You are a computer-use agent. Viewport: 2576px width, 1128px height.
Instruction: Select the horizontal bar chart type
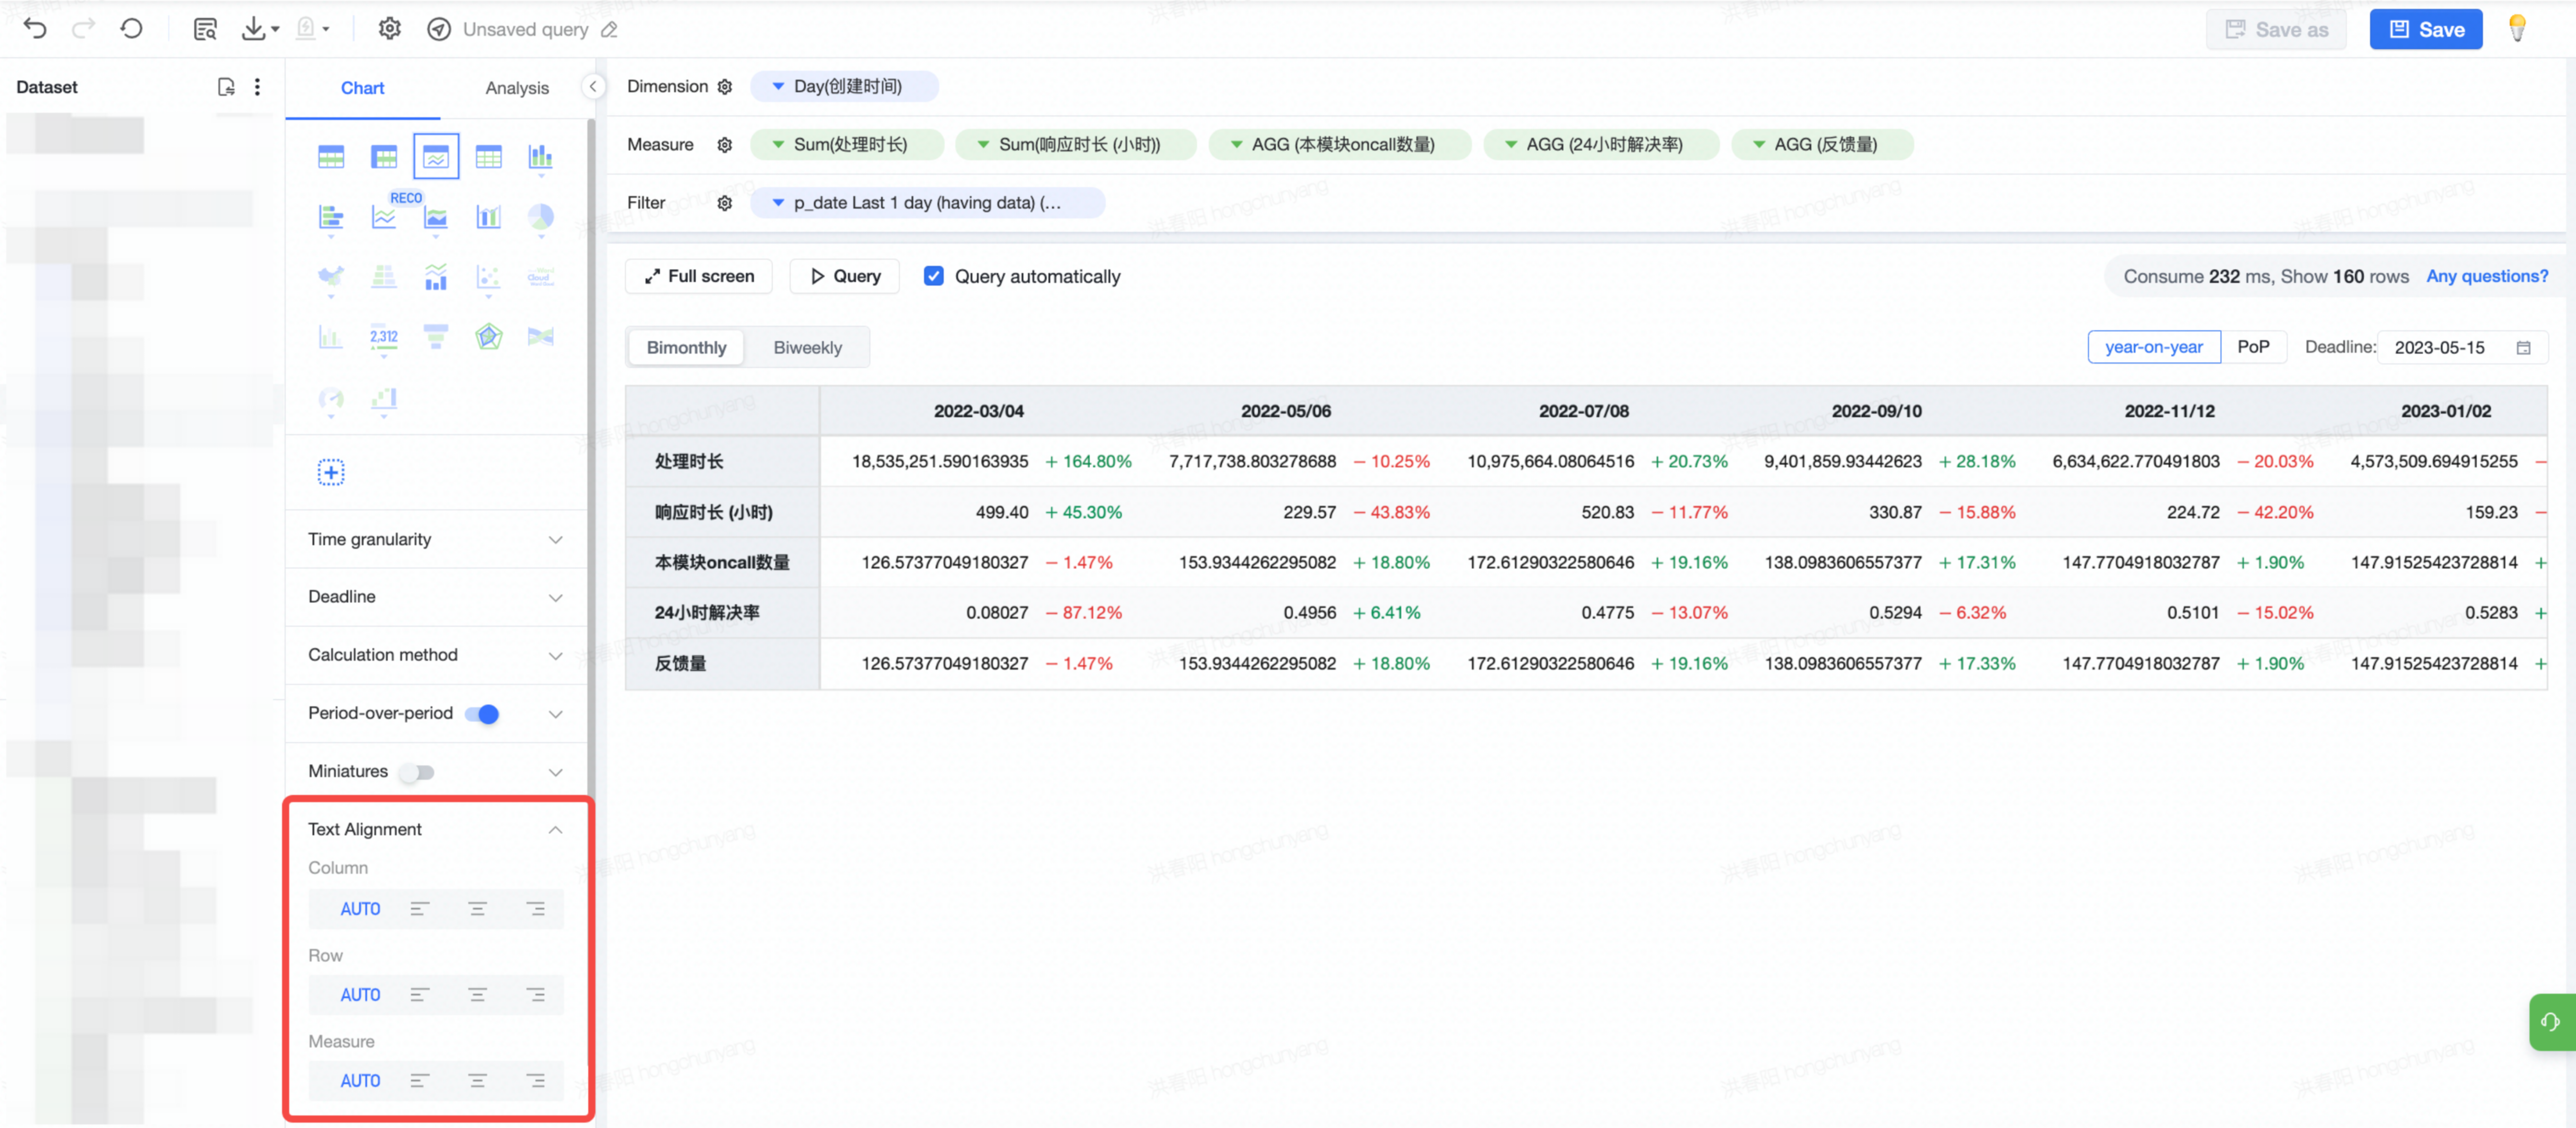coord(331,217)
